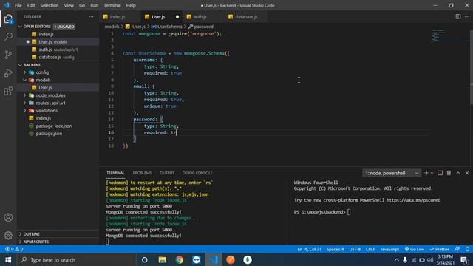
Task: Open the Source Control view
Action: click(8, 55)
